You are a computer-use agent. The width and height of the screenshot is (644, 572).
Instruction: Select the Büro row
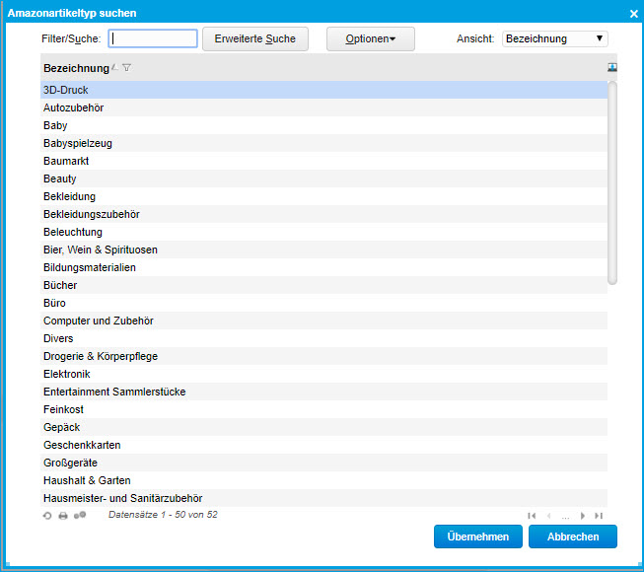pos(323,303)
